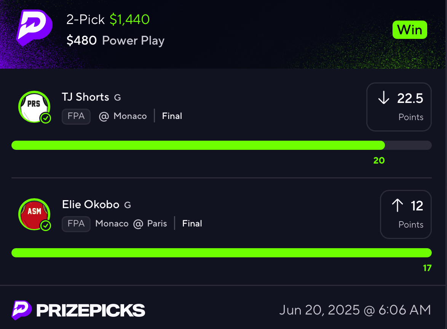Select the FPA tag under TJ Shorts
The height and width of the screenshot is (329, 447).
76,116
